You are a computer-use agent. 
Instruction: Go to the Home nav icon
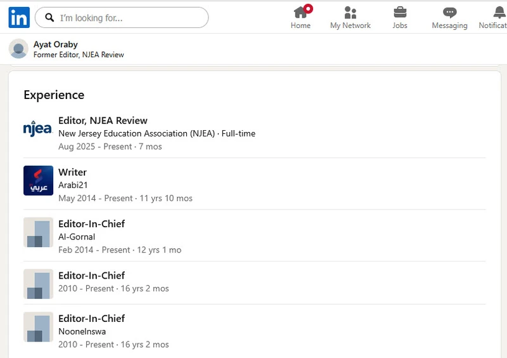(x=300, y=12)
